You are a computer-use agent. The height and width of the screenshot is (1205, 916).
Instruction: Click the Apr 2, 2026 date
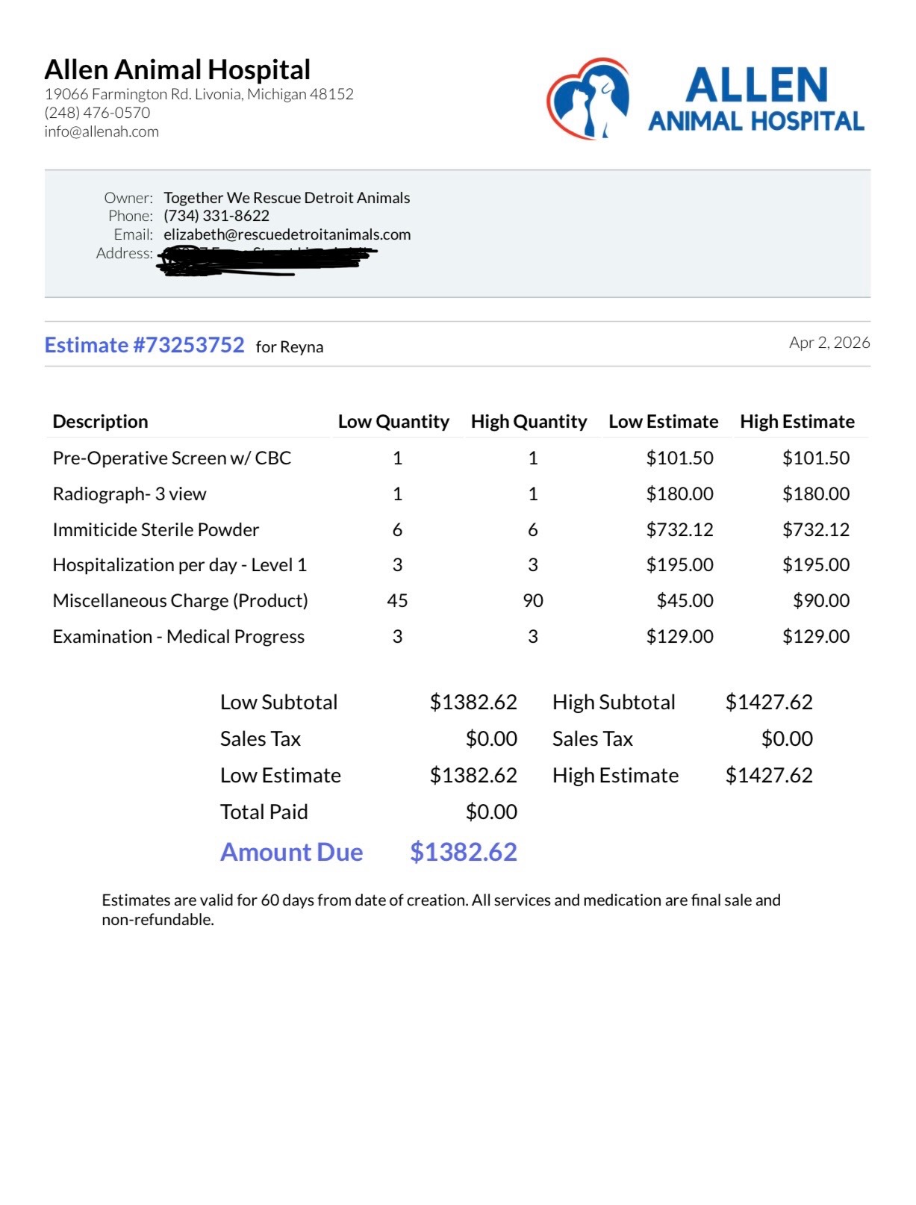[x=829, y=343]
